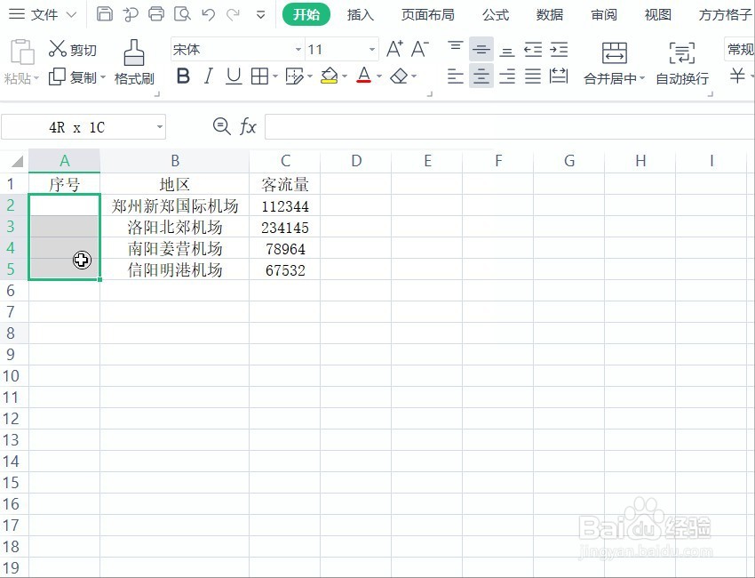
Task: Toggle middle vertical alignment
Action: pyautogui.click(x=481, y=49)
